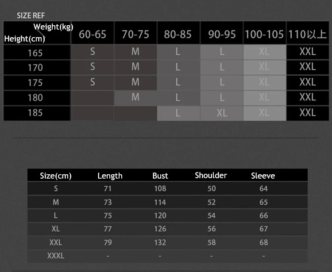332x272 pixels.
Task: Click the Bust column header
Action: (x=160, y=176)
